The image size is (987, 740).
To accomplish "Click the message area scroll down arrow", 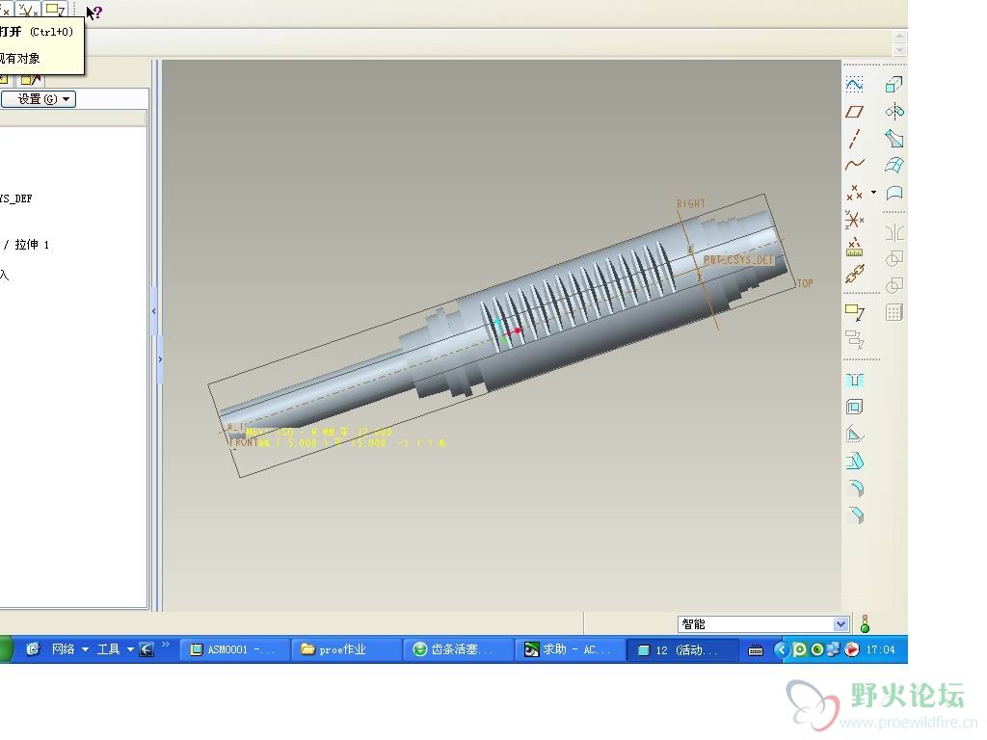I will pos(899,50).
